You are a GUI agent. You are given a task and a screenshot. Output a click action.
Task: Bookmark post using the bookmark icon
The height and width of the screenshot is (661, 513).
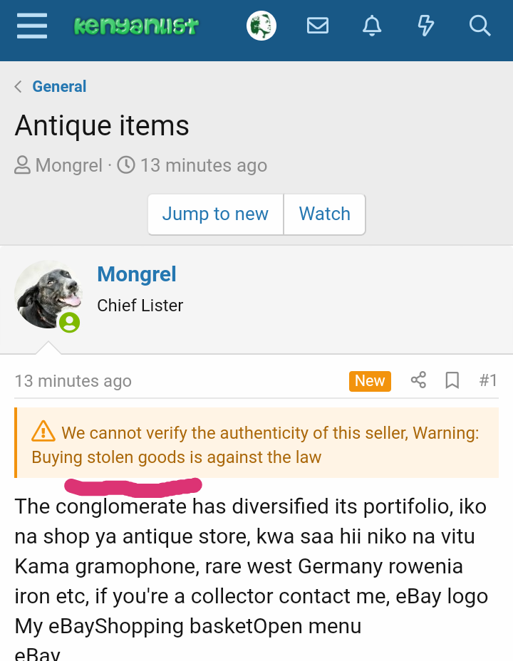coord(452,381)
